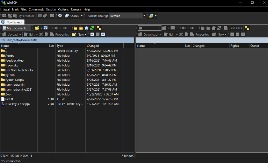Go forward in the local panel
This screenshot has height=163, width=268.
coord(65,28)
